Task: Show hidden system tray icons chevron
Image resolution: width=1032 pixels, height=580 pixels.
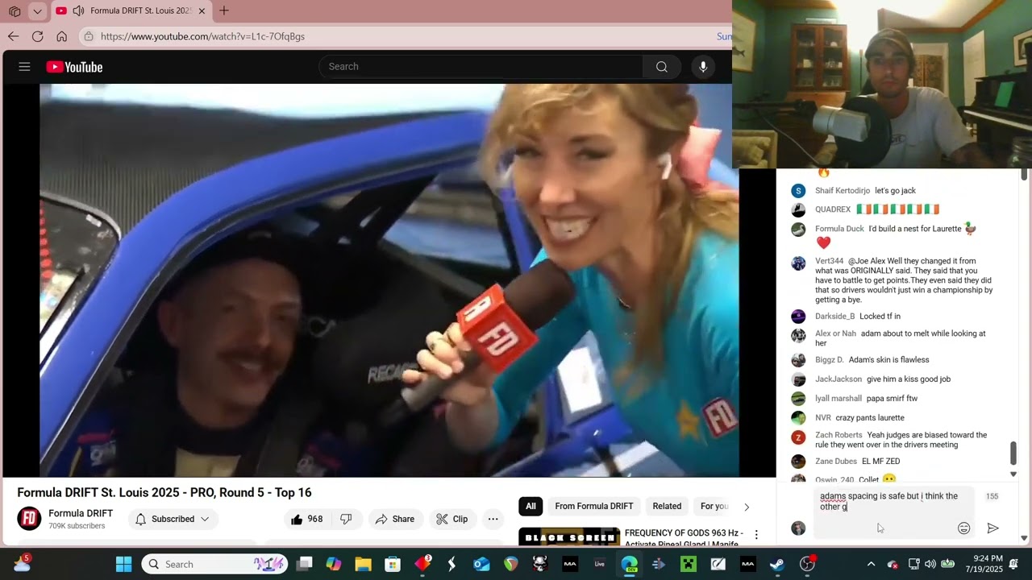Action: click(871, 564)
